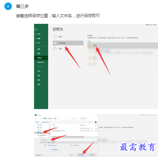Open the Desktop (桌面) folder under Today

pyautogui.click(x=123, y=45)
